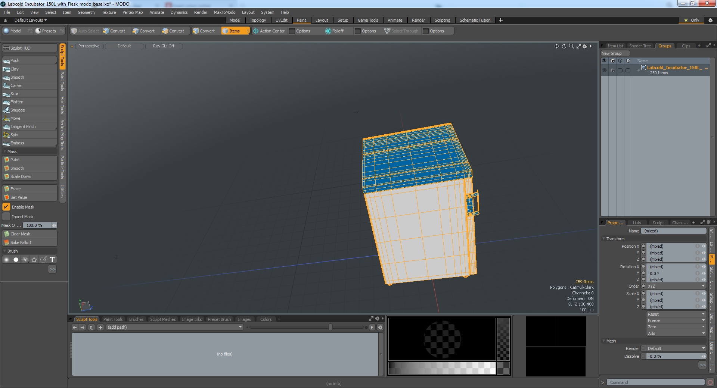Switch to Topology layout tab
The width and height of the screenshot is (717, 388).
(258, 20)
